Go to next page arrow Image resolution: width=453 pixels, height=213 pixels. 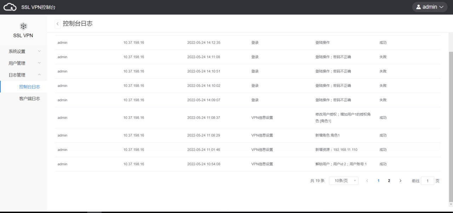[400, 181]
